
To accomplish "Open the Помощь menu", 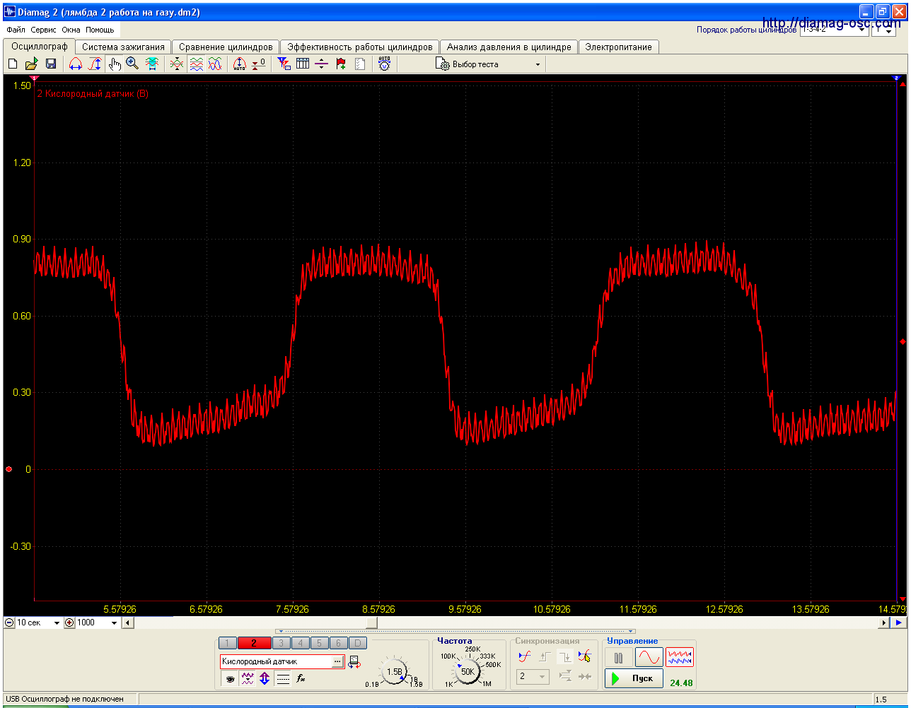I will tap(100, 30).
